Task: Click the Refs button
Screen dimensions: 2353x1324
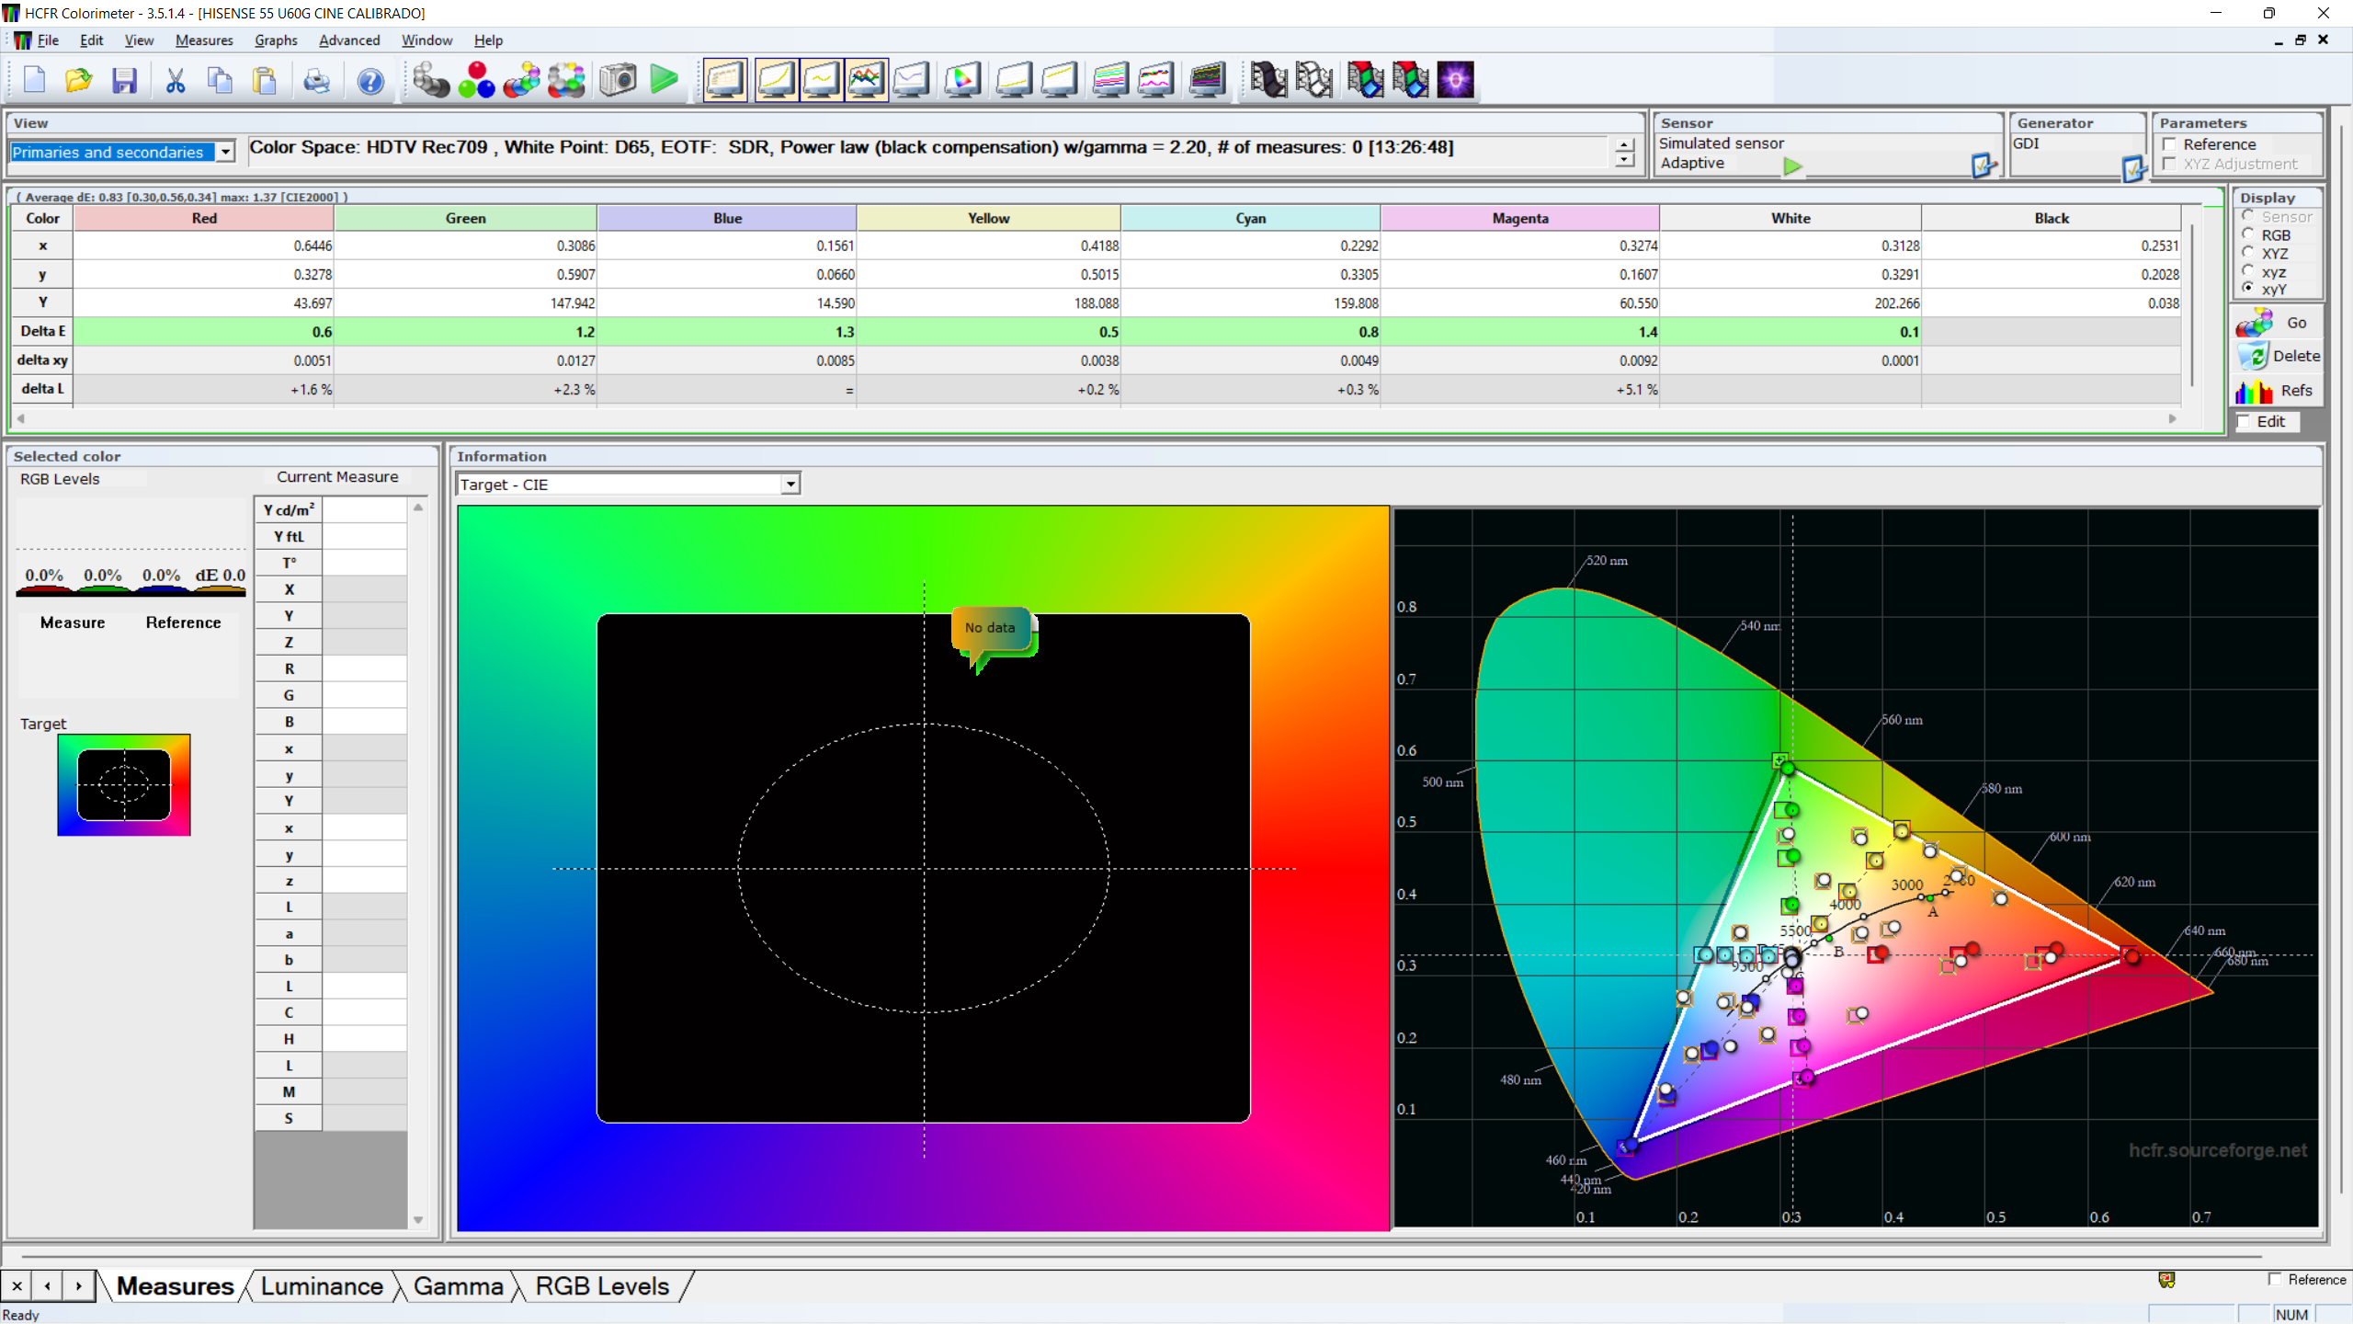Action: tap(2276, 391)
